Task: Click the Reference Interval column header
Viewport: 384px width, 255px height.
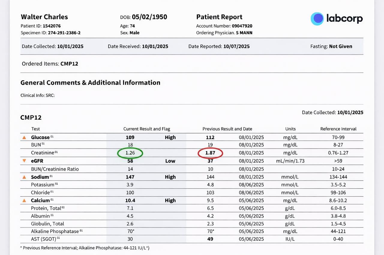Action: point(338,129)
